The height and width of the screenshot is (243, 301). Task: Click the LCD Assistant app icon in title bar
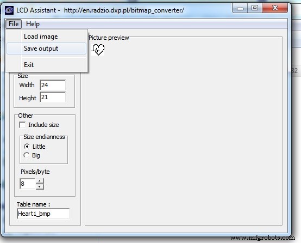tap(9, 10)
